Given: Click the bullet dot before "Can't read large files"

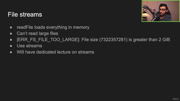Looking at the screenshot, I should [x=11, y=34].
